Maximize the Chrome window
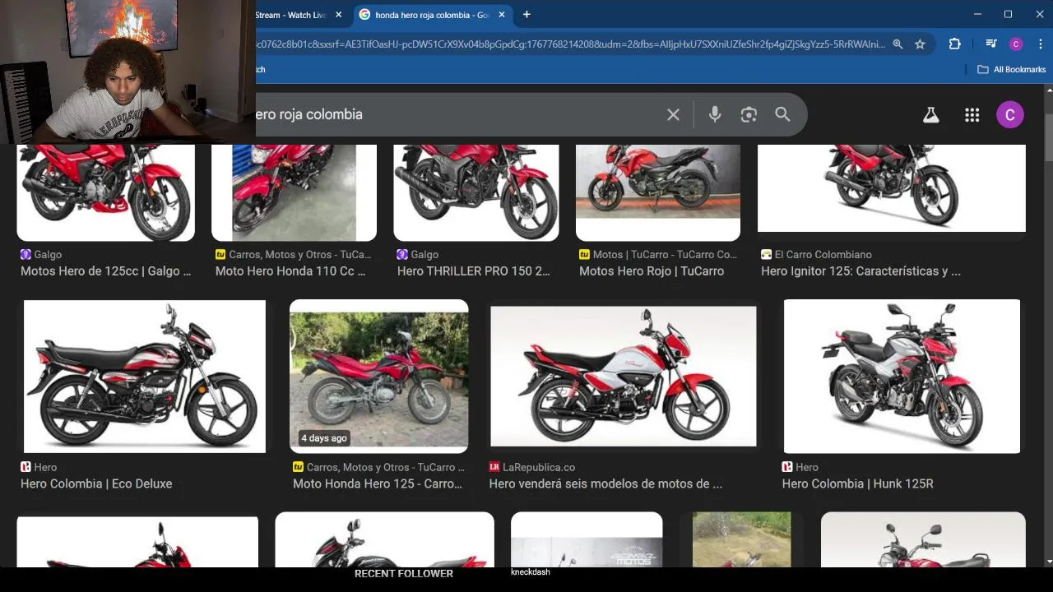This screenshot has width=1053, height=592. coord(1008,14)
